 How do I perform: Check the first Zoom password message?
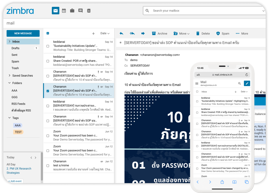coord(48,136)
